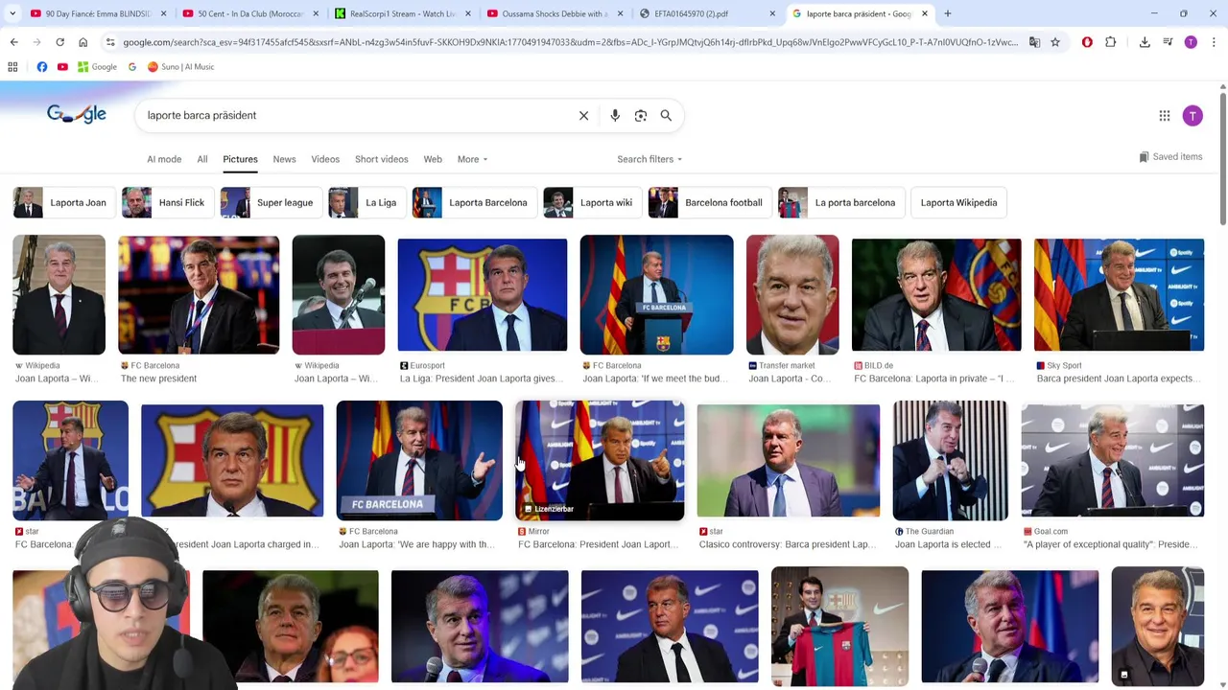
Task: Close the 90 Day Fiancé tab
Action: (x=163, y=13)
